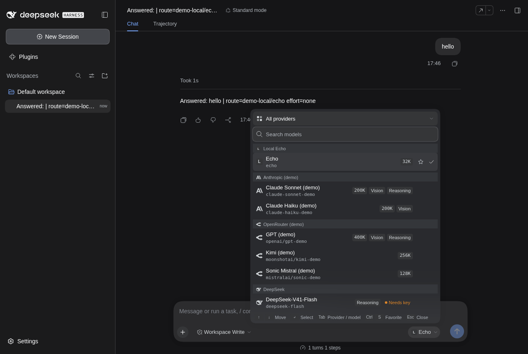Favorite the Echo model with star

click(421, 162)
